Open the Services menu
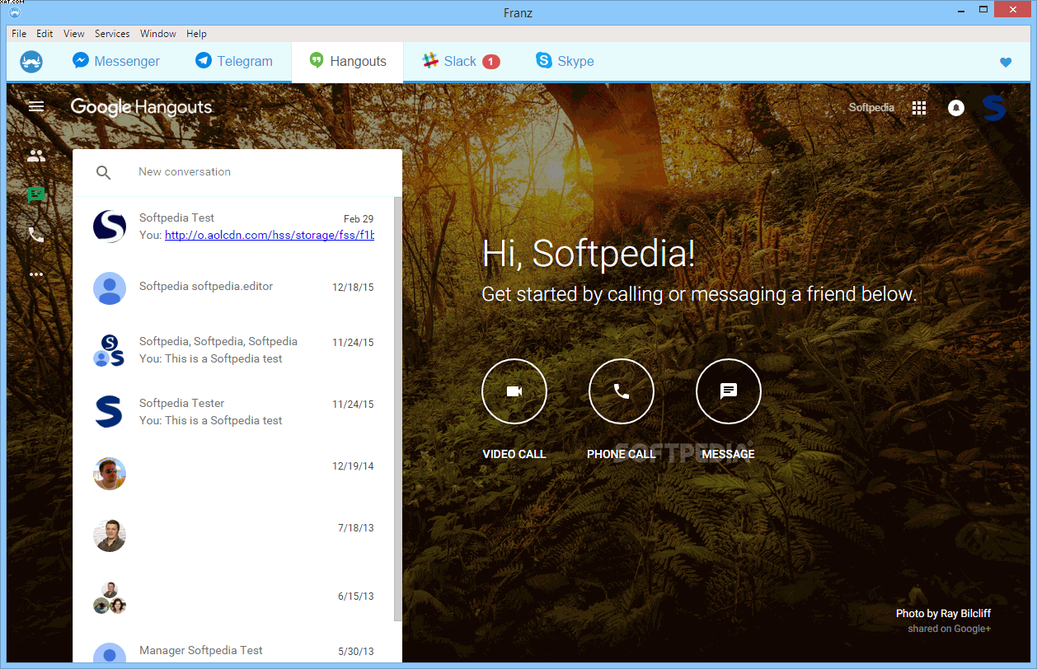 coord(112,34)
